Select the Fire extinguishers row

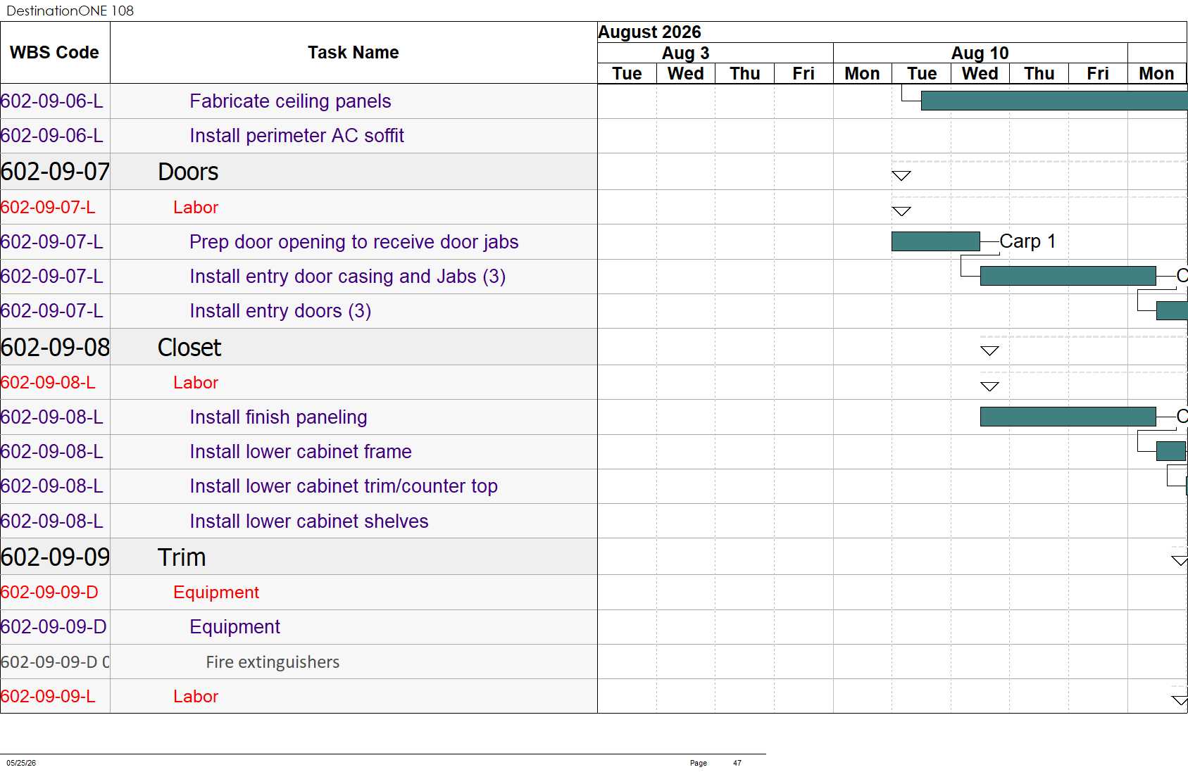click(x=273, y=662)
